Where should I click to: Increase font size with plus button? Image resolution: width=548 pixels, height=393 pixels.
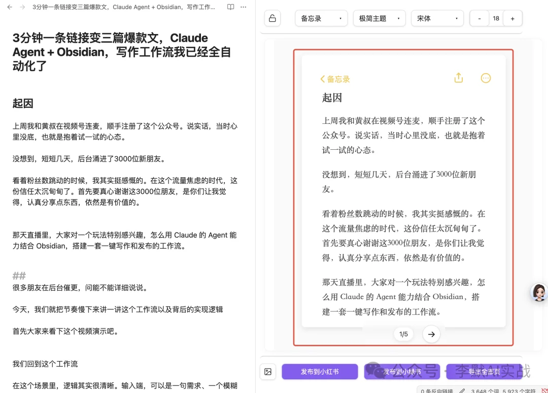click(x=512, y=18)
